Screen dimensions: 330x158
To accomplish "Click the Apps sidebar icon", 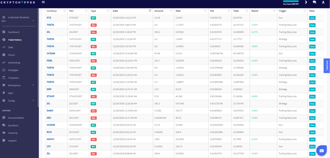I will tap(4, 93).
